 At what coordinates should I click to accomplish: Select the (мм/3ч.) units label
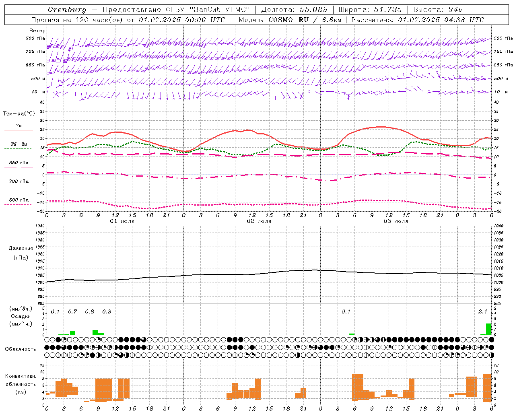(x=21, y=309)
